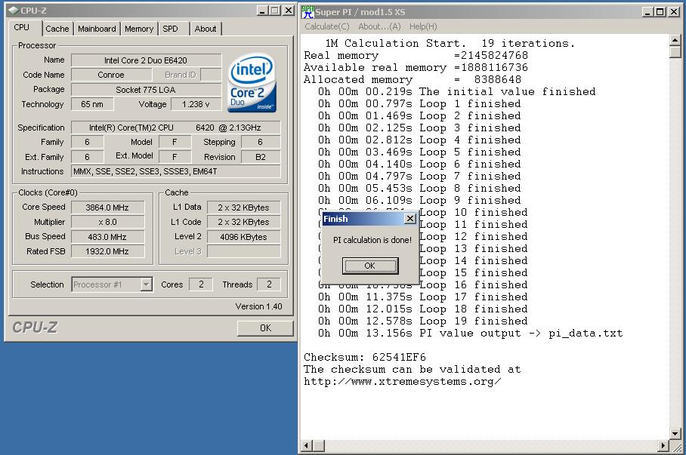Click the empty Brand ID field

(x=211, y=75)
